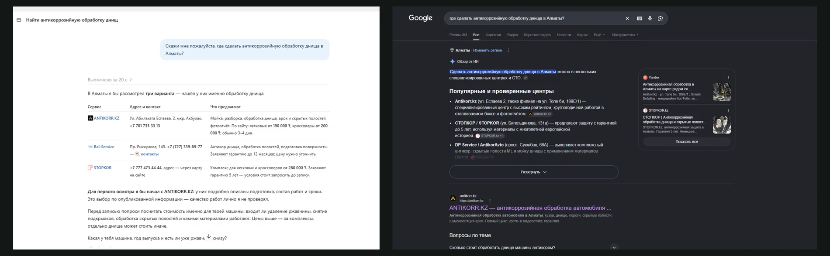830x256 pixels.
Task: Click the phone number +7 777 473 44 44
Action: tap(145, 167)
